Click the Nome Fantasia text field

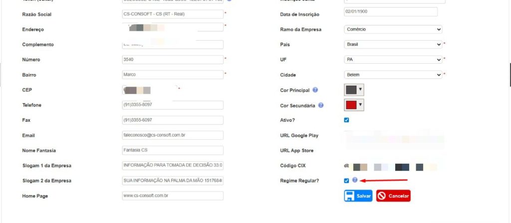pos(172,150)
